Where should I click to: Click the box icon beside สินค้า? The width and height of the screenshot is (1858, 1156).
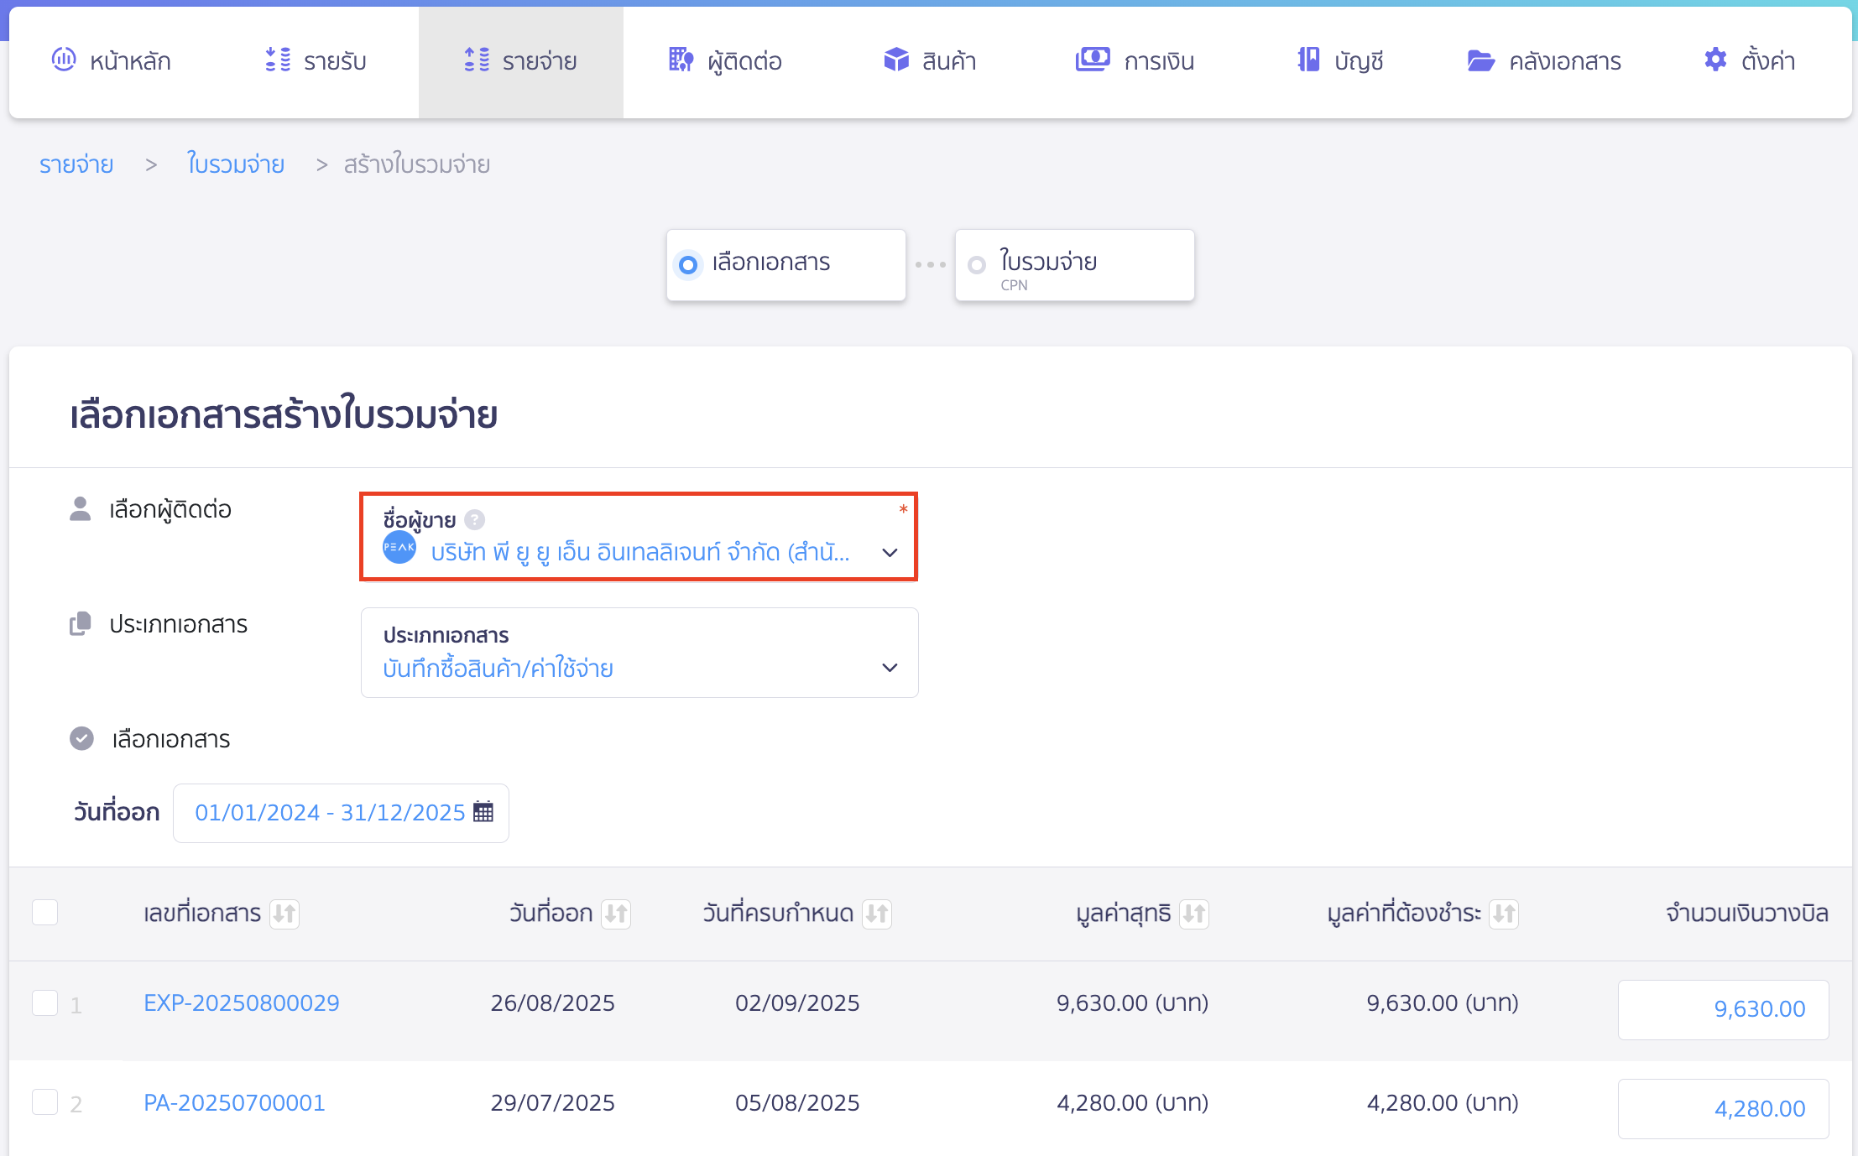coord(896,60)
